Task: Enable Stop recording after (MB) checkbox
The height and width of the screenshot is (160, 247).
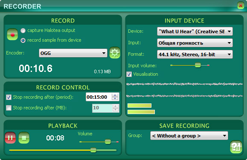Action: coord(9,108)
